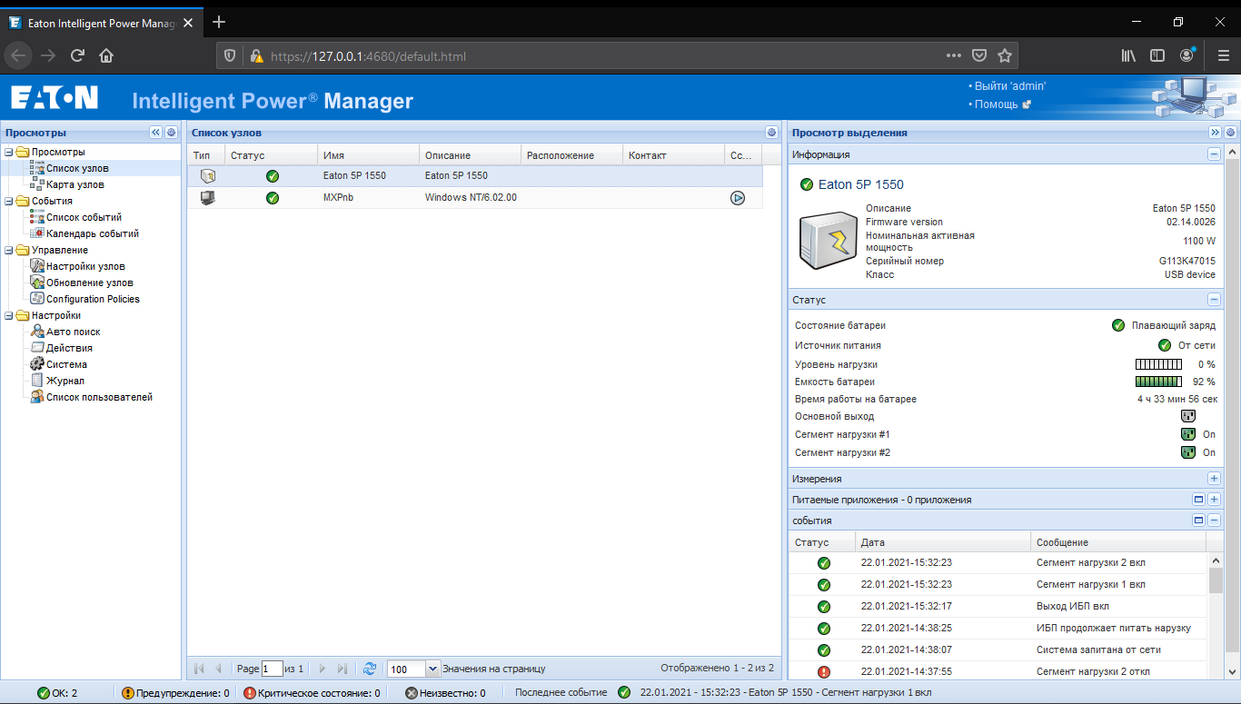Sort node list by Описание column

click(470, 155)
